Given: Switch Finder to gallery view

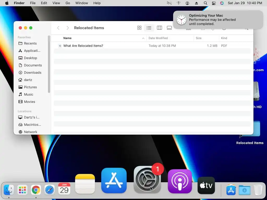Looking at the screenshot, I should (x=169, y=28).
